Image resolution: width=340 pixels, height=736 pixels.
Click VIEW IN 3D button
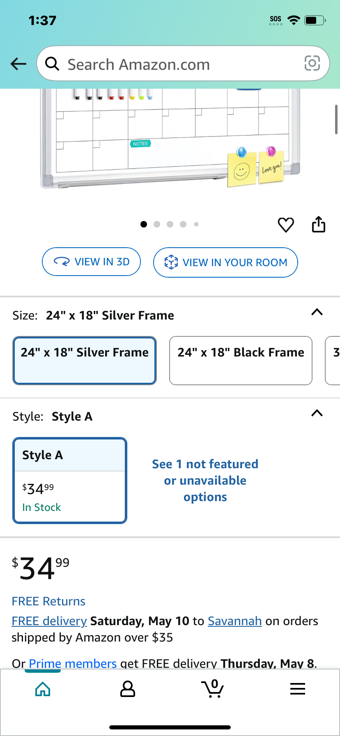pos(92,262)
